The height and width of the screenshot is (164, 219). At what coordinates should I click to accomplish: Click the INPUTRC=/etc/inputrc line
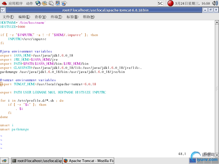27,39
